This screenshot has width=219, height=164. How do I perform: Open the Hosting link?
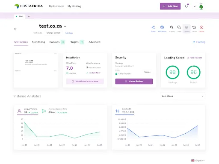point(199,42)
